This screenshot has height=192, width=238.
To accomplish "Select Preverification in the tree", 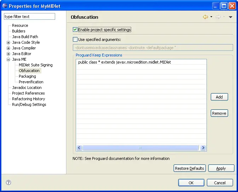I will pos(31,82).
